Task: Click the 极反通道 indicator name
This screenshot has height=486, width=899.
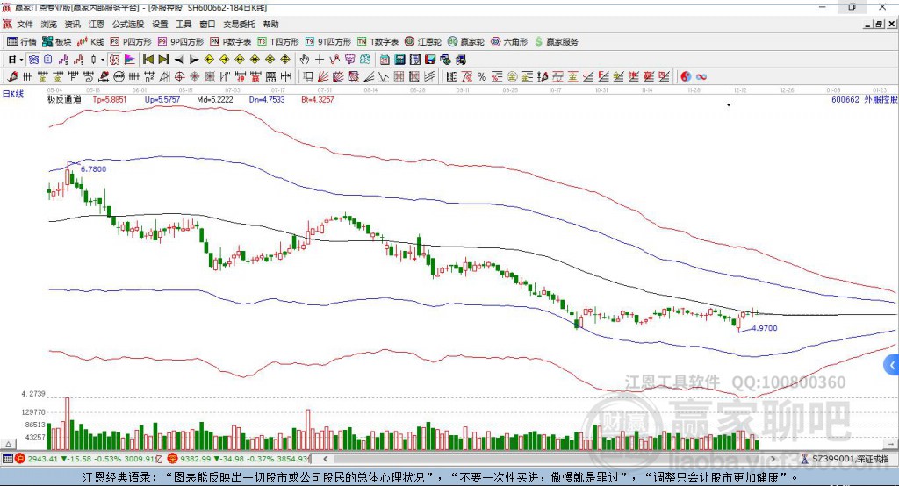Action: point(64,99)
